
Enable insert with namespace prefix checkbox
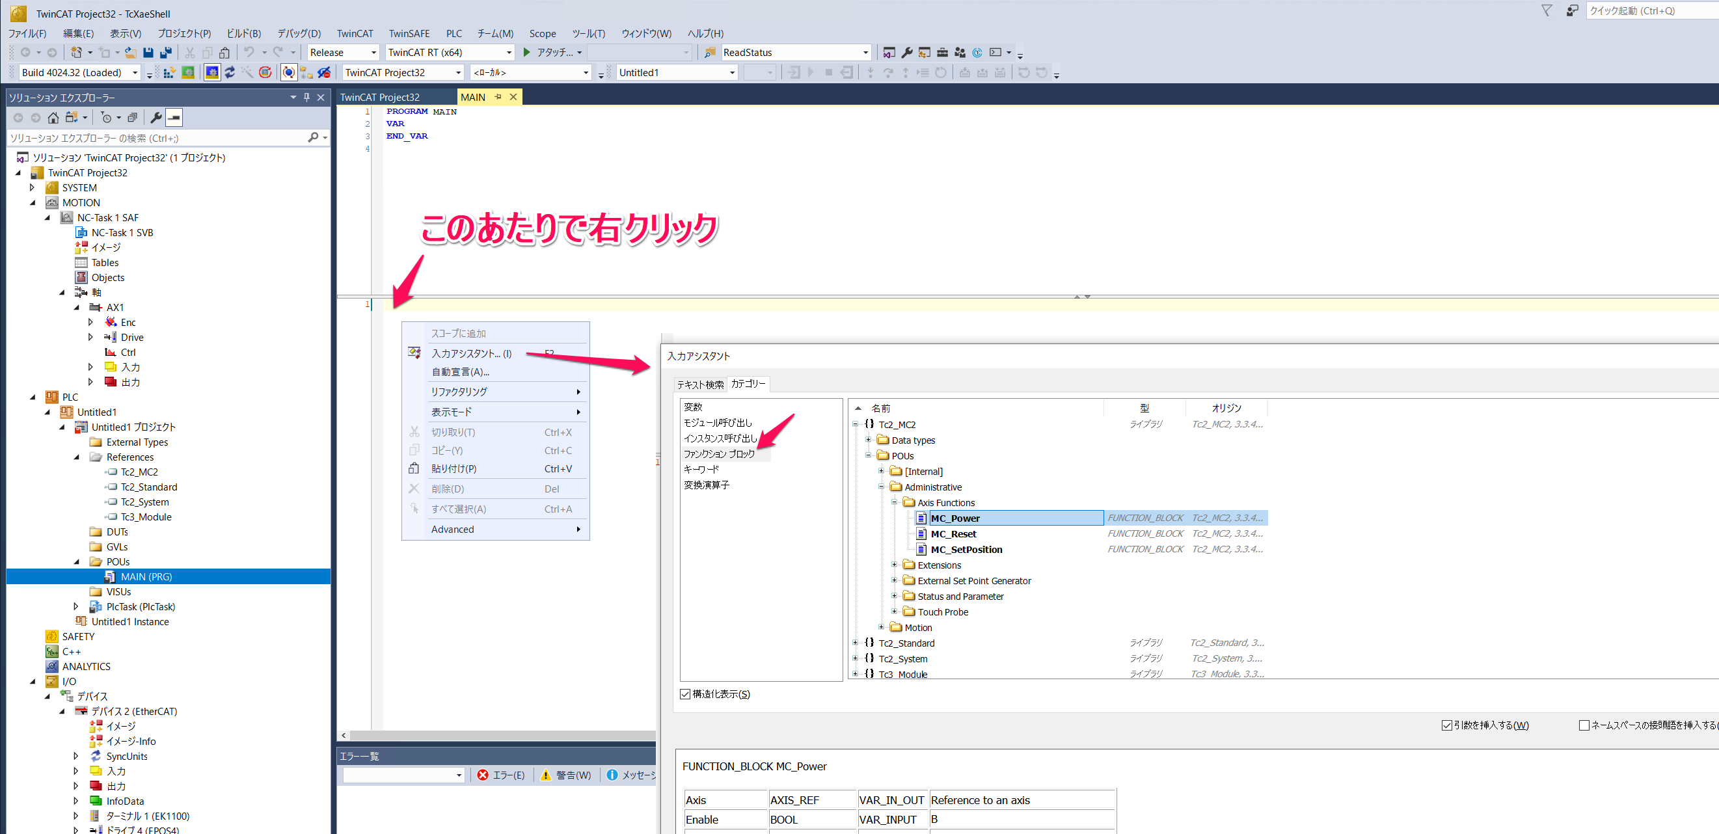[x=1584, y=725]
